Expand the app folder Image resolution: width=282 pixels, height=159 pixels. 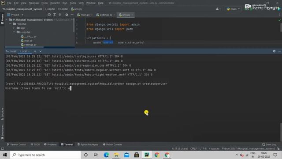14,28
